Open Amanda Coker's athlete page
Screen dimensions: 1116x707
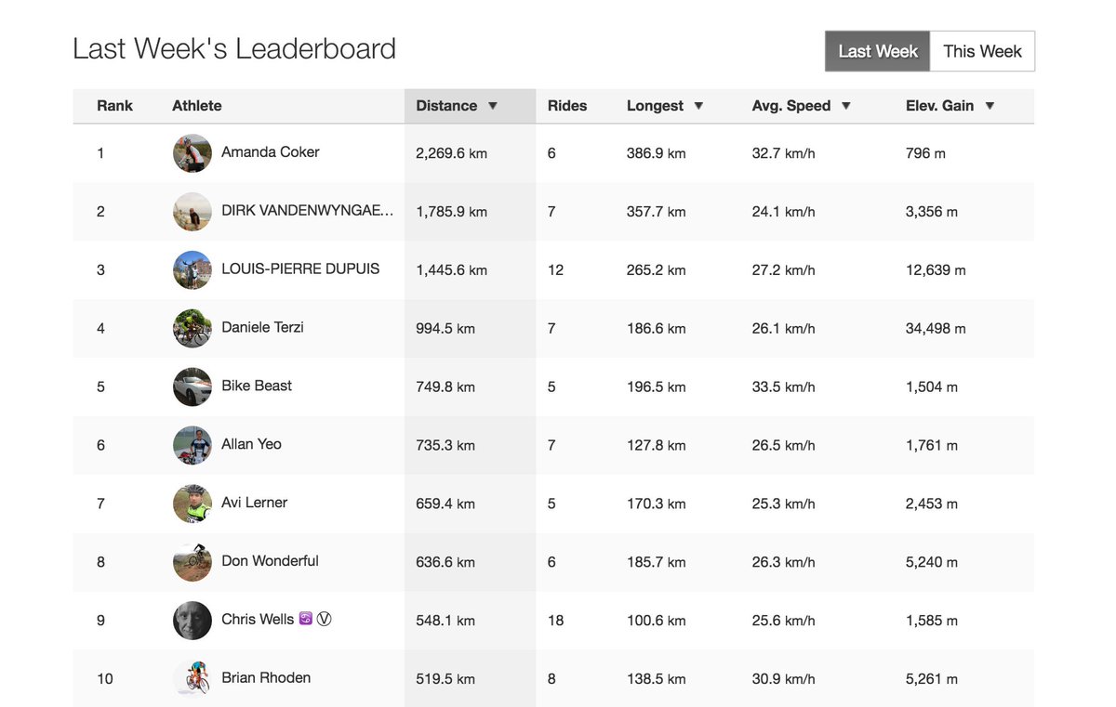click(x=268, y=152)
